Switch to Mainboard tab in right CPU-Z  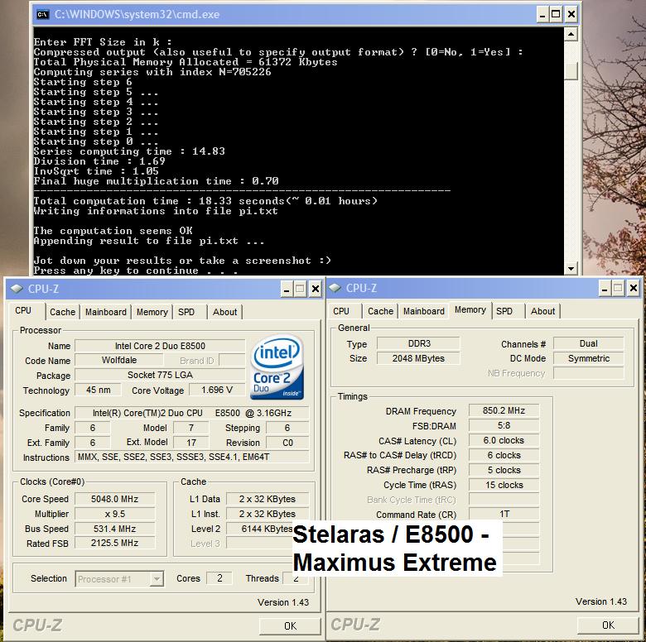tap(424, 311)
